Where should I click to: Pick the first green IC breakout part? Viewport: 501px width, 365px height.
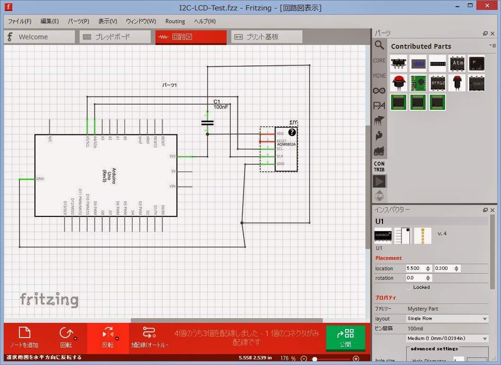click(x=399, y=102)
